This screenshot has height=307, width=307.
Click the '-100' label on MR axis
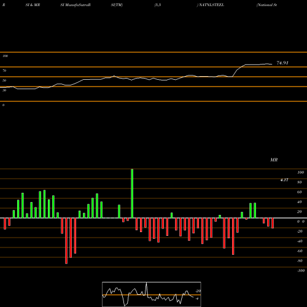coord(301,271)
